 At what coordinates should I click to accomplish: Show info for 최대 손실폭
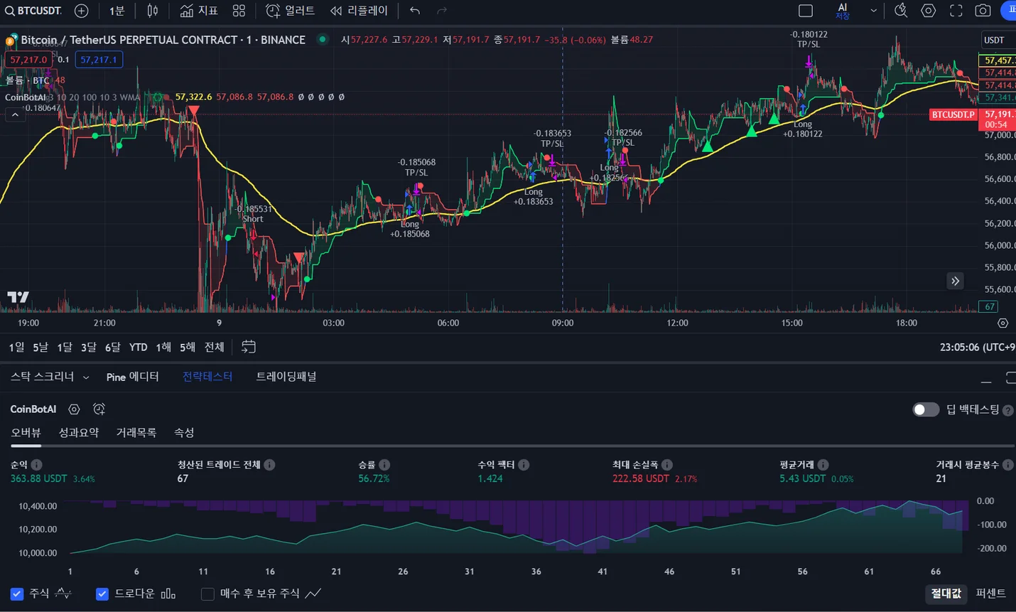(x=666, y=465)
